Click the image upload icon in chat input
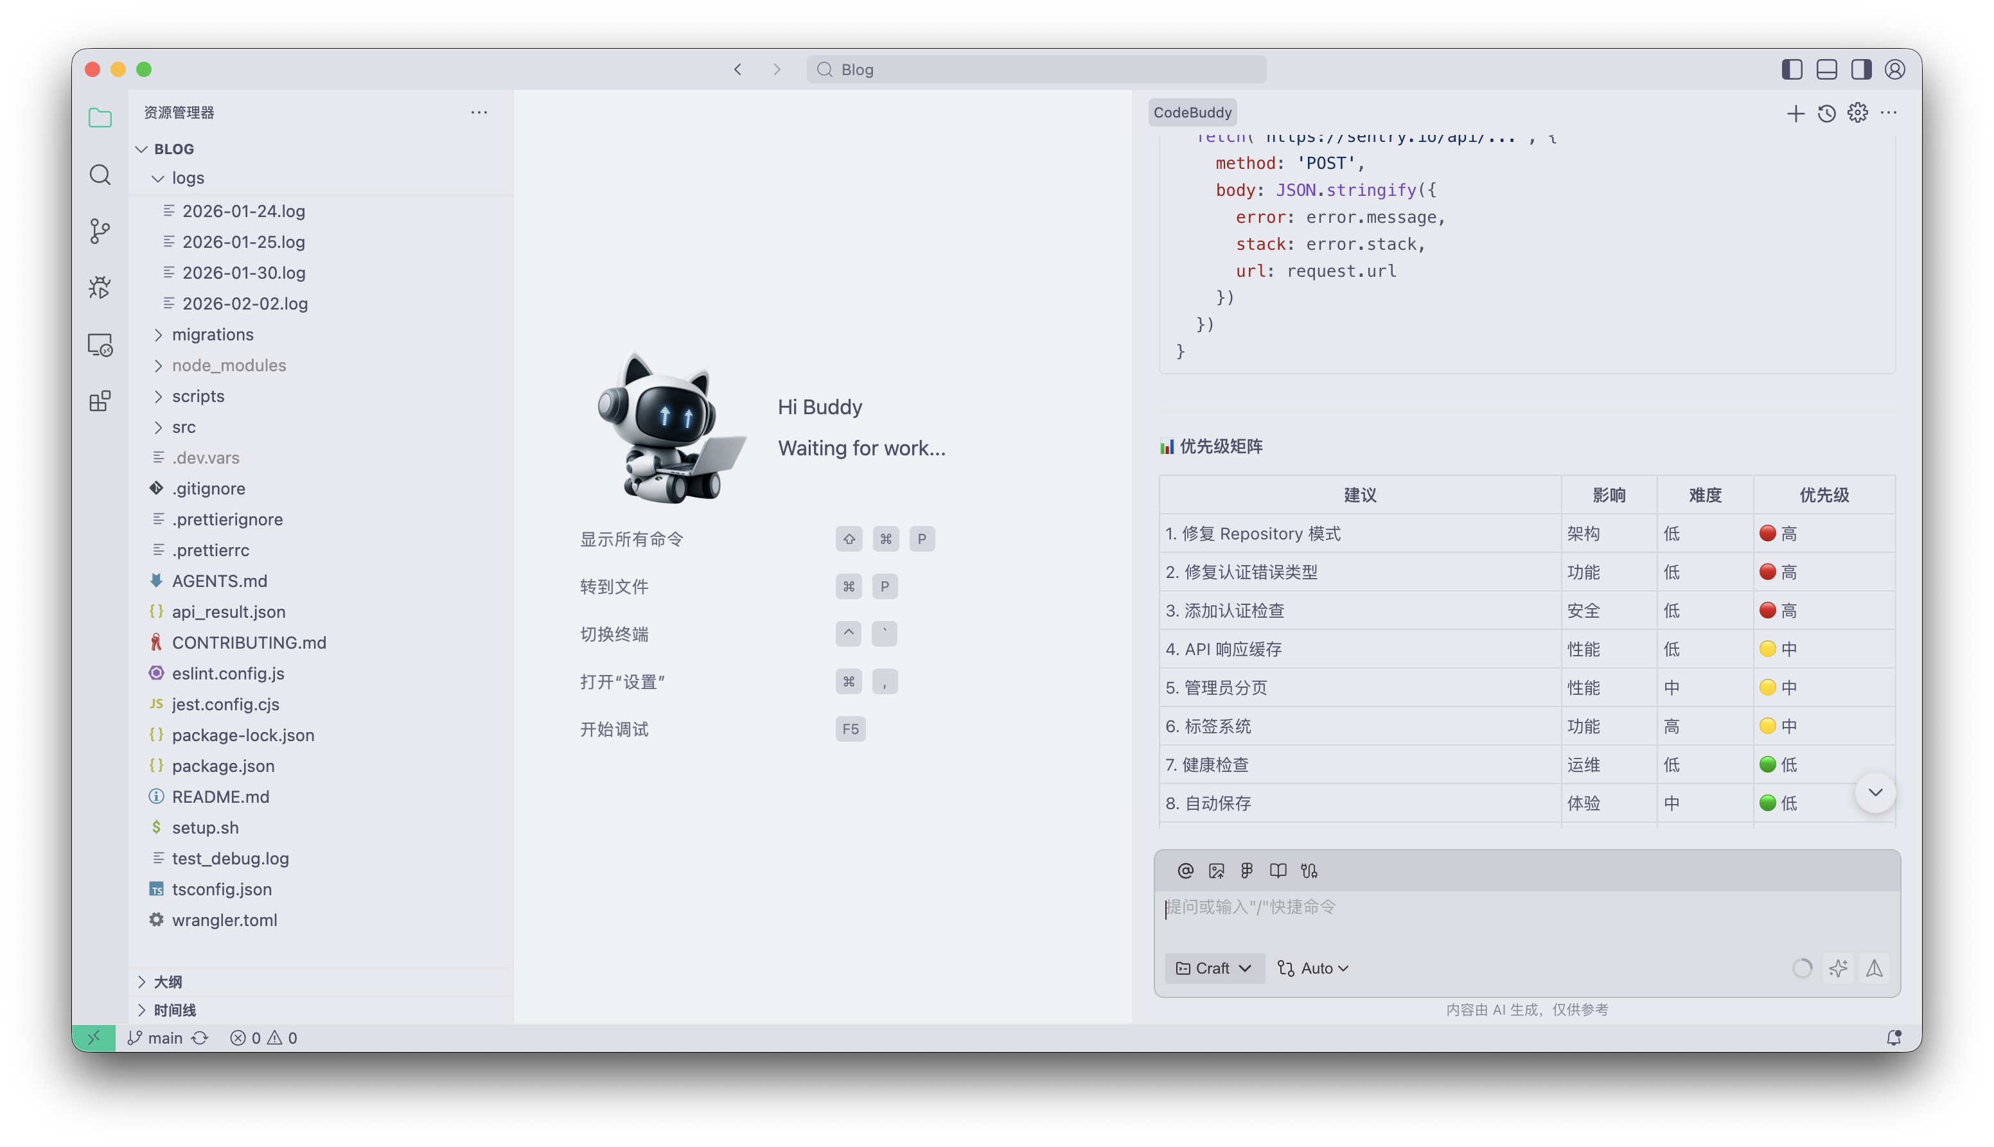This screenshot has width=1994, height=1147. [x=1217, y=870]
